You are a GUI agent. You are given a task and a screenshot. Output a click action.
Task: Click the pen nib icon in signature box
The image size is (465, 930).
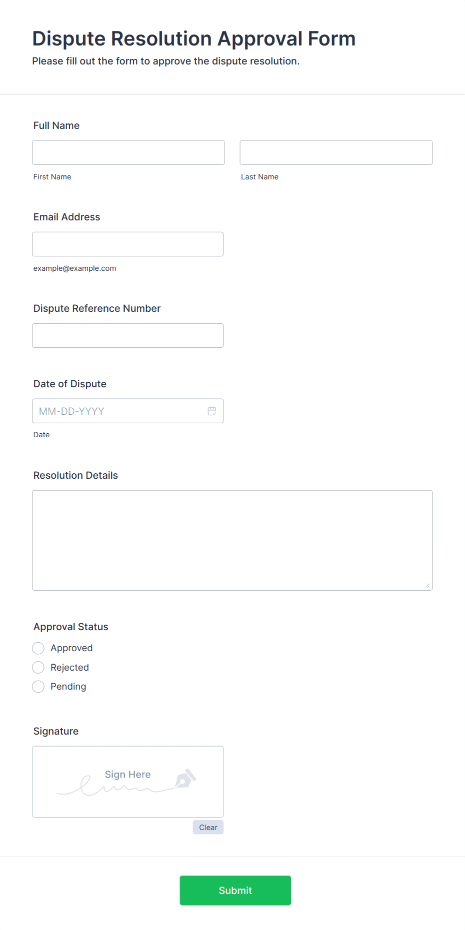185,779
